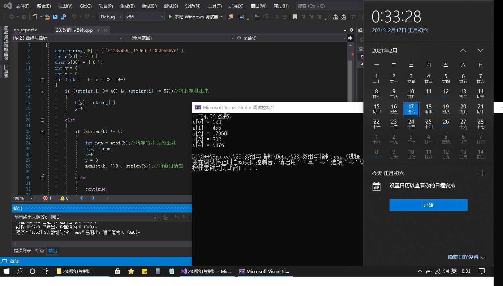This screenshot has width=503, height=286.
Task: Click the plus button beside 今天 正月初六
Action: point(482,173)
